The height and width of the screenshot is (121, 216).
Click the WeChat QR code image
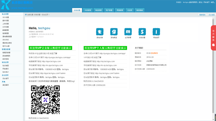coord(45,100)
